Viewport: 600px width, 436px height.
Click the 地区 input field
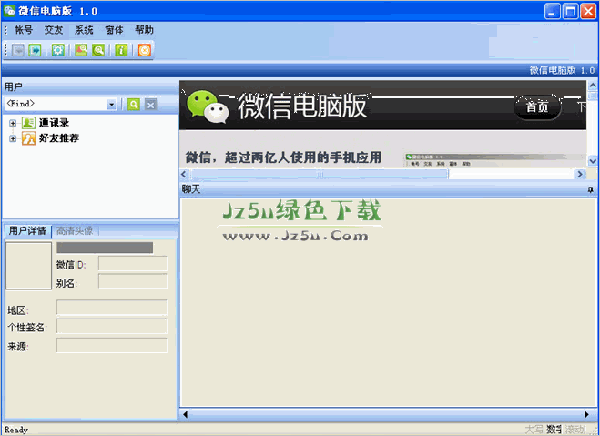112,308
